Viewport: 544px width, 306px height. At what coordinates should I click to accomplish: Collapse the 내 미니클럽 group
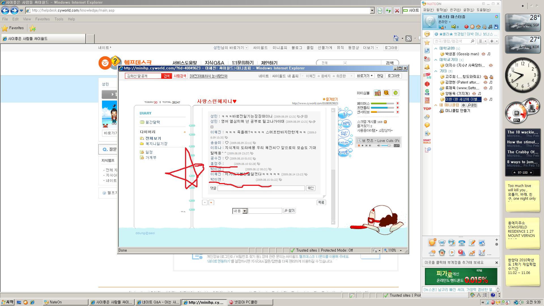pos(436,105)
